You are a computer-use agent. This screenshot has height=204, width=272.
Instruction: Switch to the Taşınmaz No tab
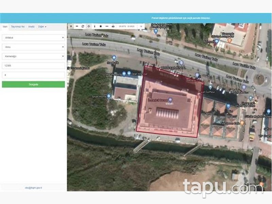pos(18,27)
